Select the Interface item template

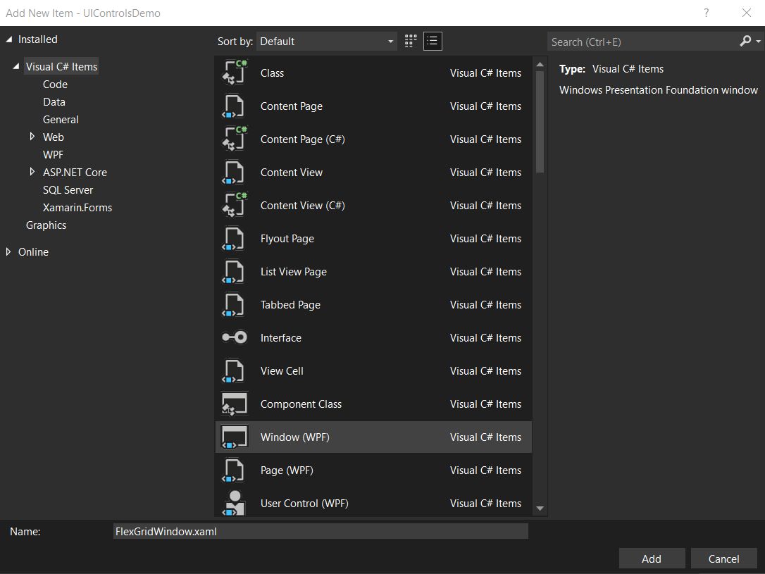pyautogui.click(x=281, y=337)
